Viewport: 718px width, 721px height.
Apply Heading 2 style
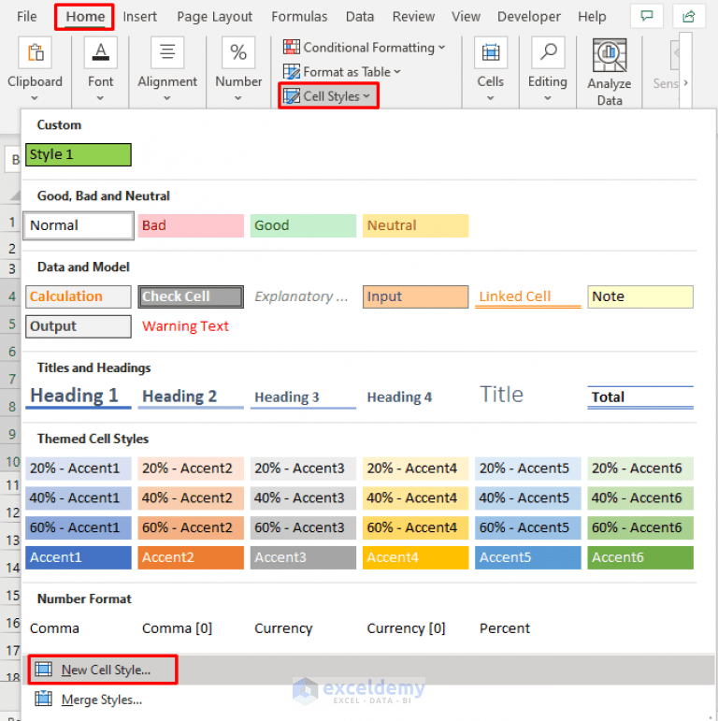click(x=191, y=397)
